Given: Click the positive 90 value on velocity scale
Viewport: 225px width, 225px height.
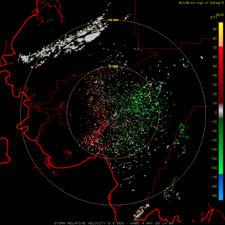Looking at the screenshot, I should (x=215, y=29).
